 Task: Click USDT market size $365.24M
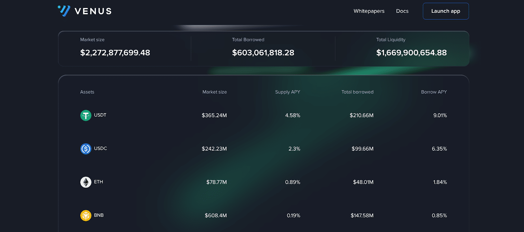[214, 115]
